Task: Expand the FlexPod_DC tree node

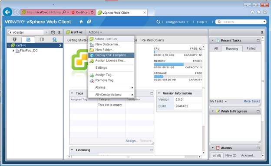Action: click(13, 51)
